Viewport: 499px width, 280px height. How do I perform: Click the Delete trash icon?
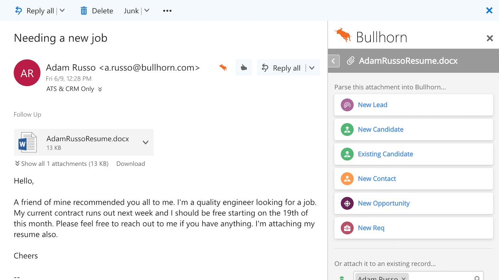coord(84,11)
